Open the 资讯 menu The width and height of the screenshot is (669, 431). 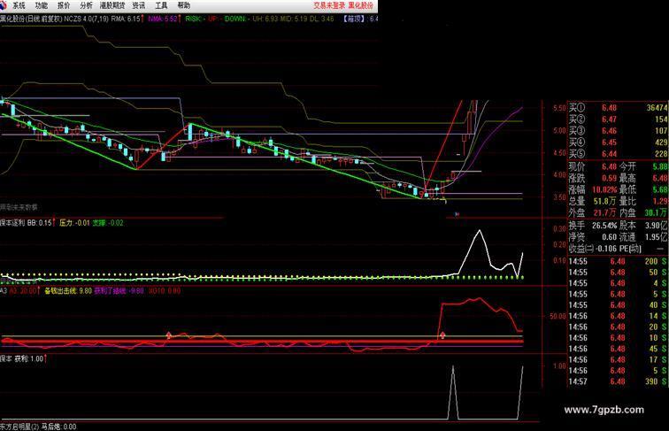coord(139,5)
